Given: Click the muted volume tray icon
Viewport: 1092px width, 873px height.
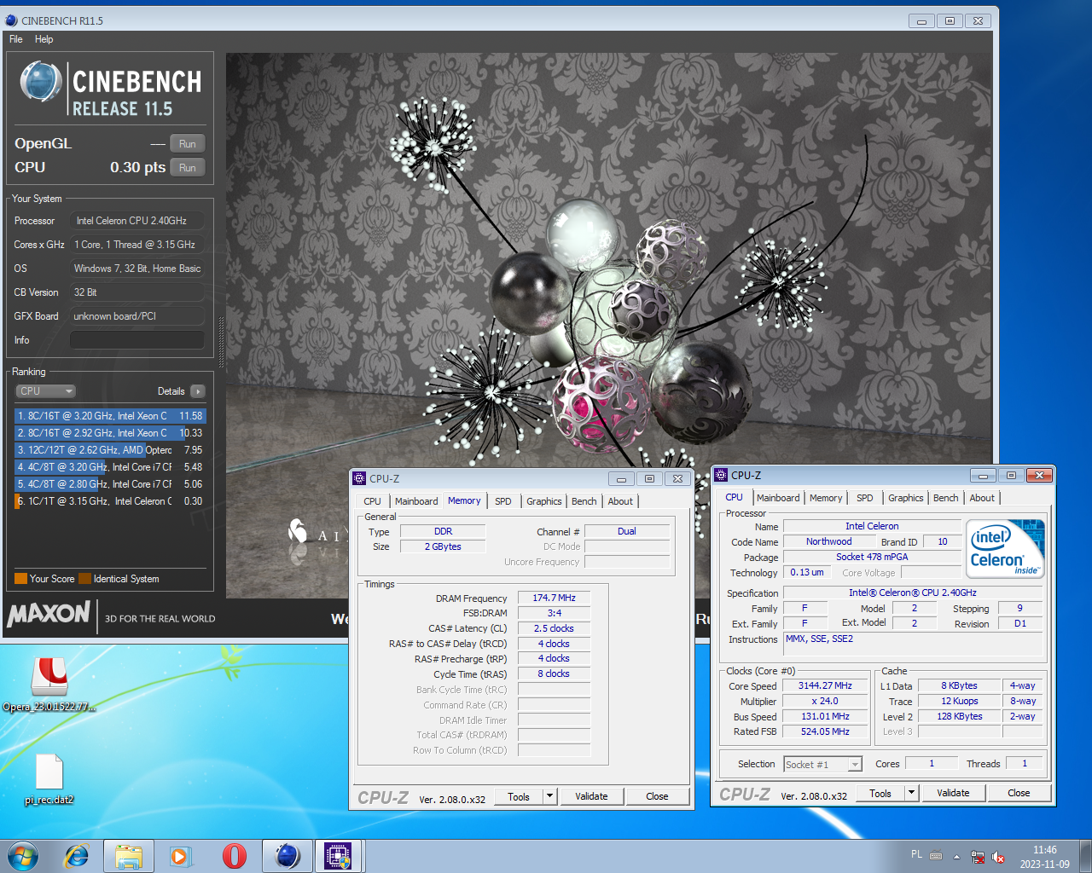Looking at the screenshot, I should pos(998,857).
